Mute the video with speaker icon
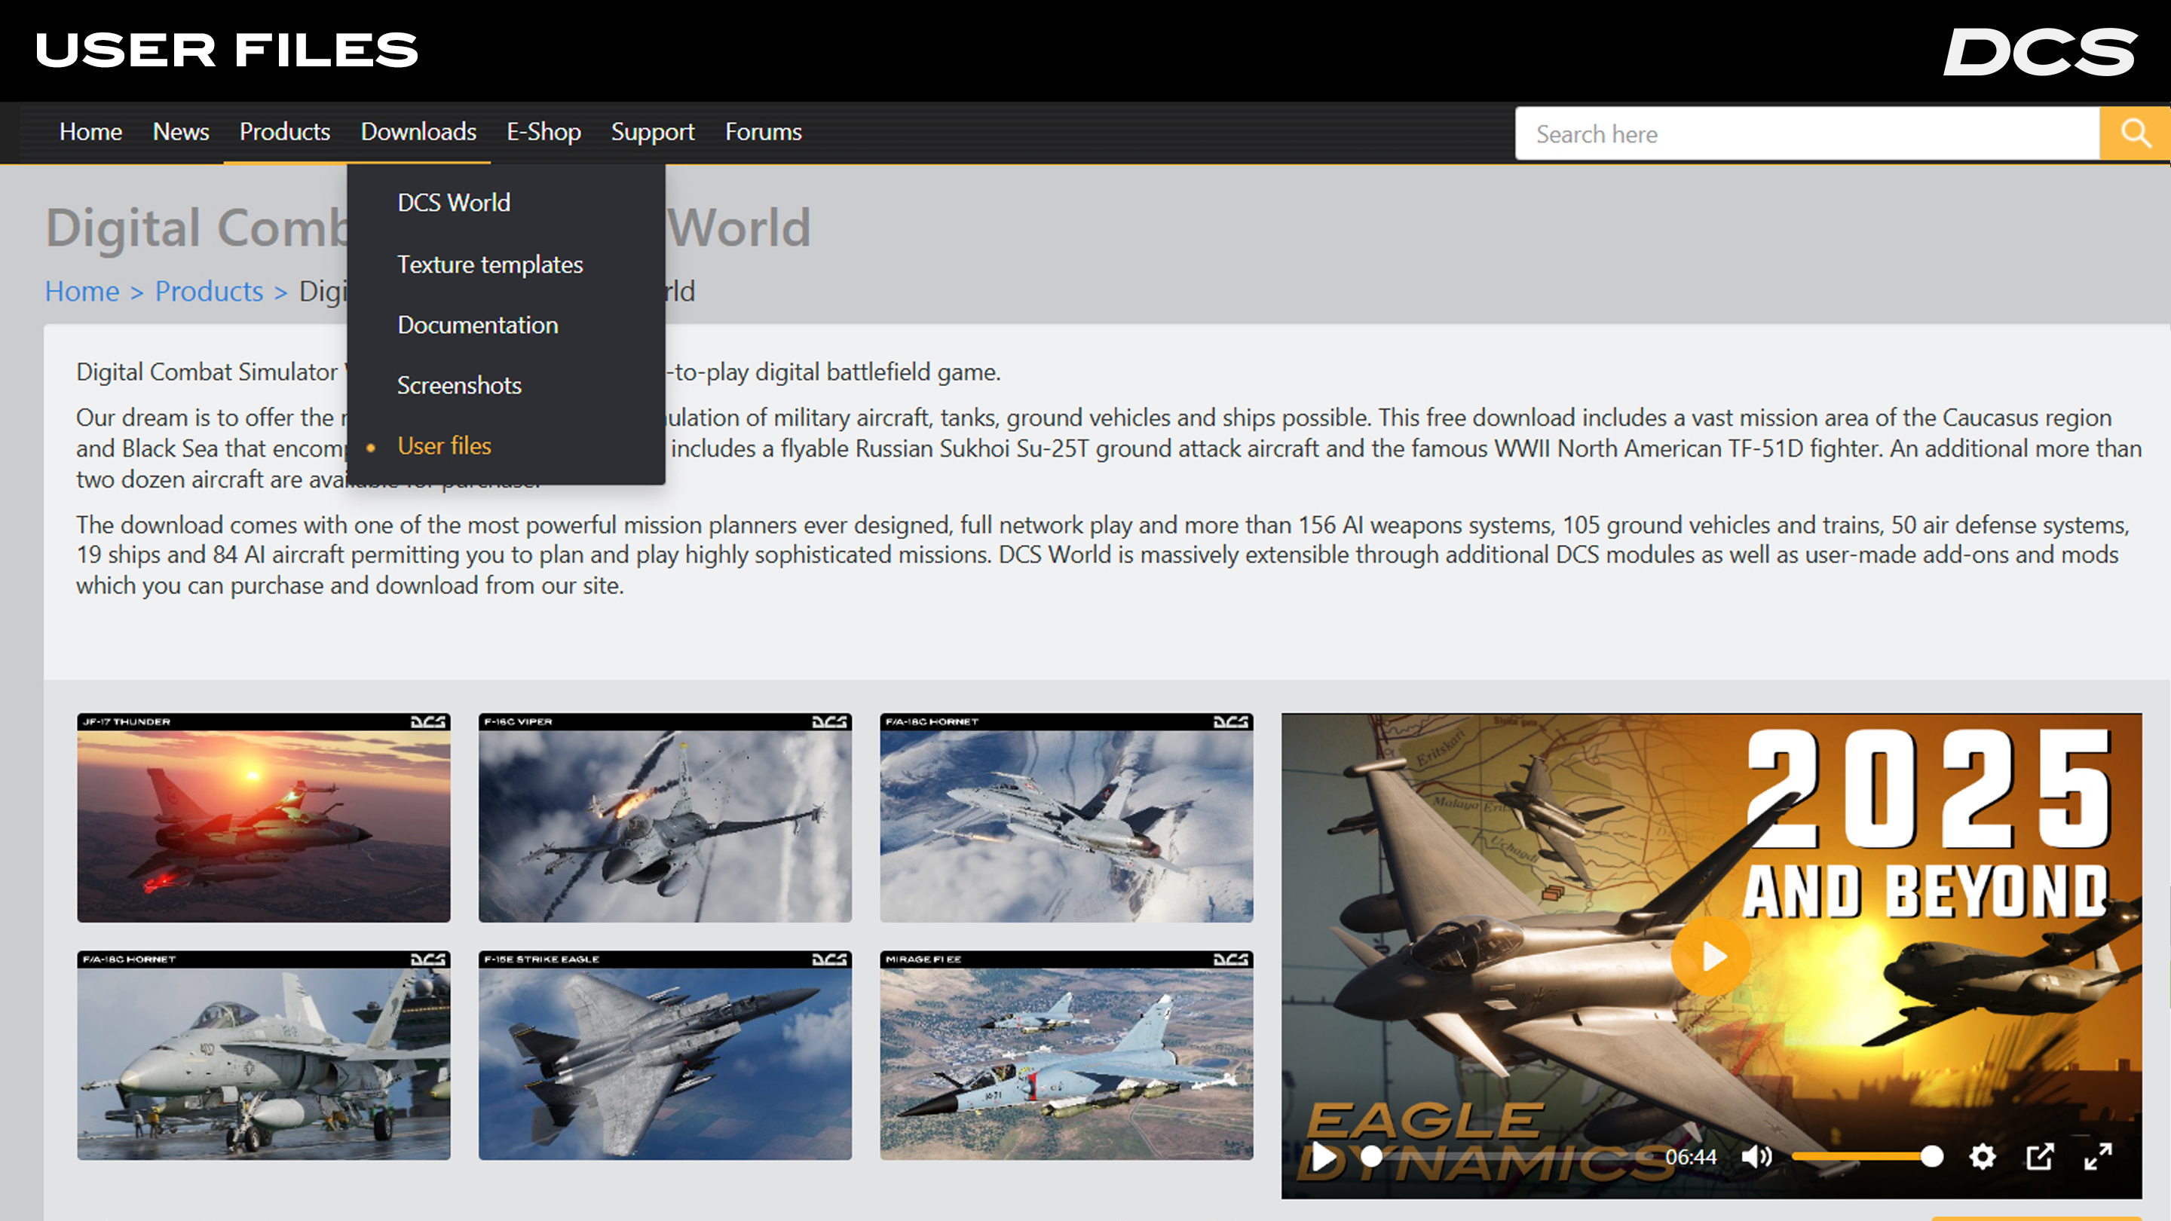2171x1221 pixels. point(1756,1157)
